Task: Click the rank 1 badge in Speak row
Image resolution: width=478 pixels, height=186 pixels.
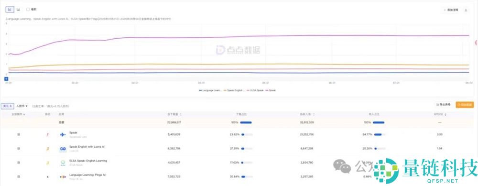Action: pyautogui.click(x=47, y=134)
